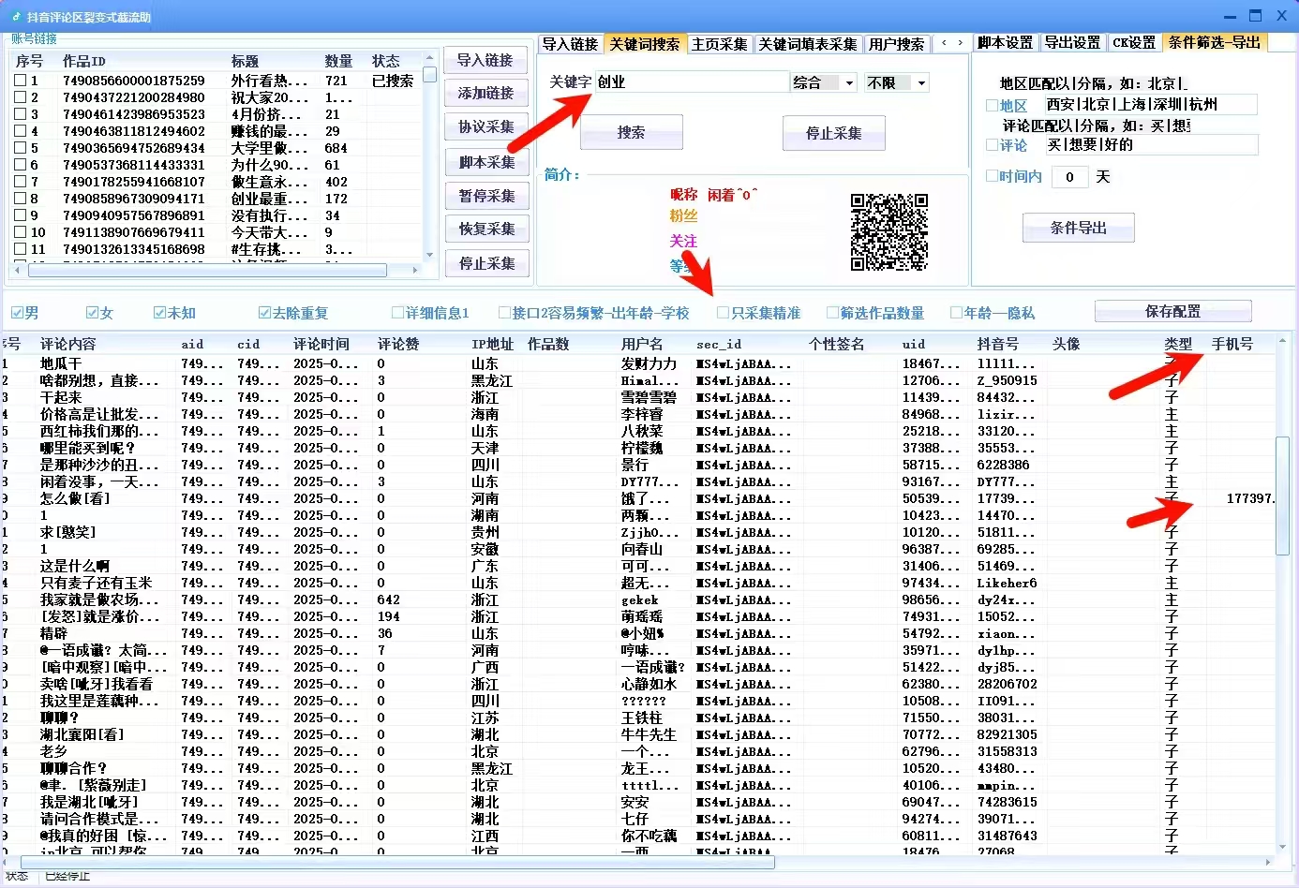Click the results table vertical scrollbar thumb
The width and height of the screenshot is (1299, 888).
click(1283, 496)
